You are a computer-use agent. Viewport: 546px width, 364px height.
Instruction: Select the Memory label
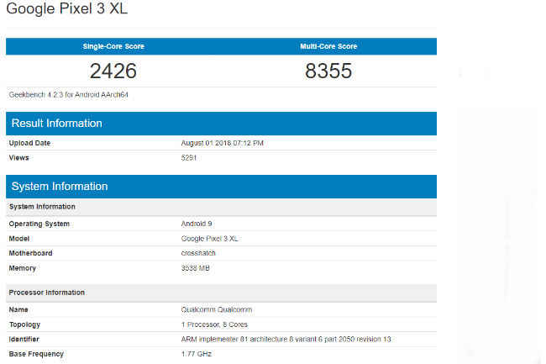[23, 268]
